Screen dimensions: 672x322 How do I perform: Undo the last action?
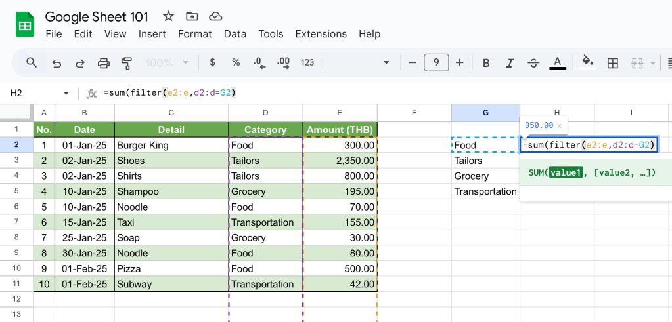click(56, 64)
